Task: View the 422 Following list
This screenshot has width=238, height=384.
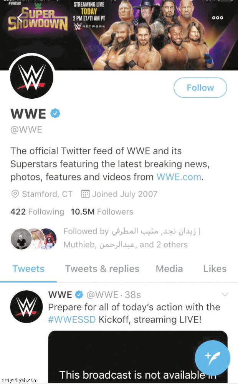Action: click(x=37, y=212)
